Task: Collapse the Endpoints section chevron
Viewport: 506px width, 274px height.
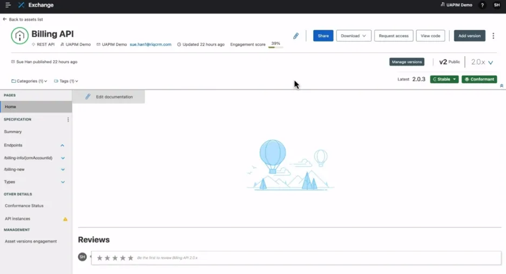Action: 62,145
